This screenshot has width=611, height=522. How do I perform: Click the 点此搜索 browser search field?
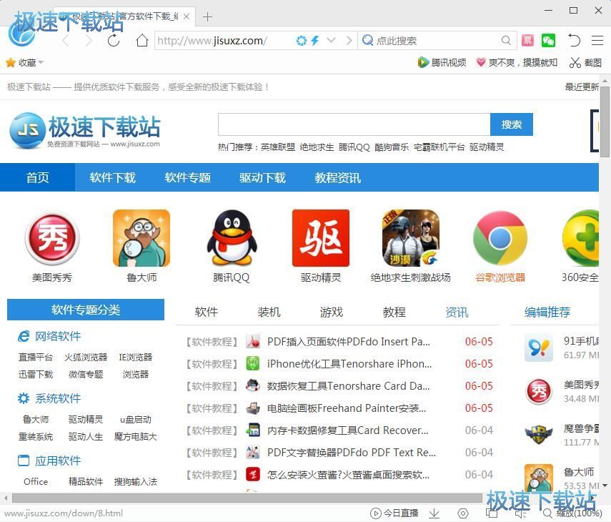coord(437,41)
